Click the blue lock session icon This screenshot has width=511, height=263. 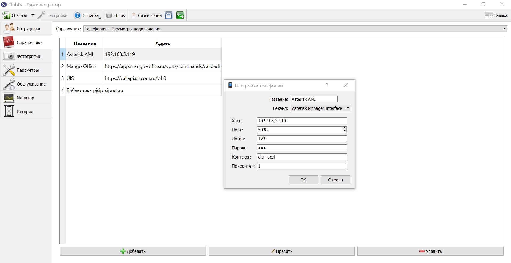169,15
